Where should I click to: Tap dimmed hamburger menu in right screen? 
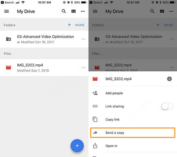point(95,11)
